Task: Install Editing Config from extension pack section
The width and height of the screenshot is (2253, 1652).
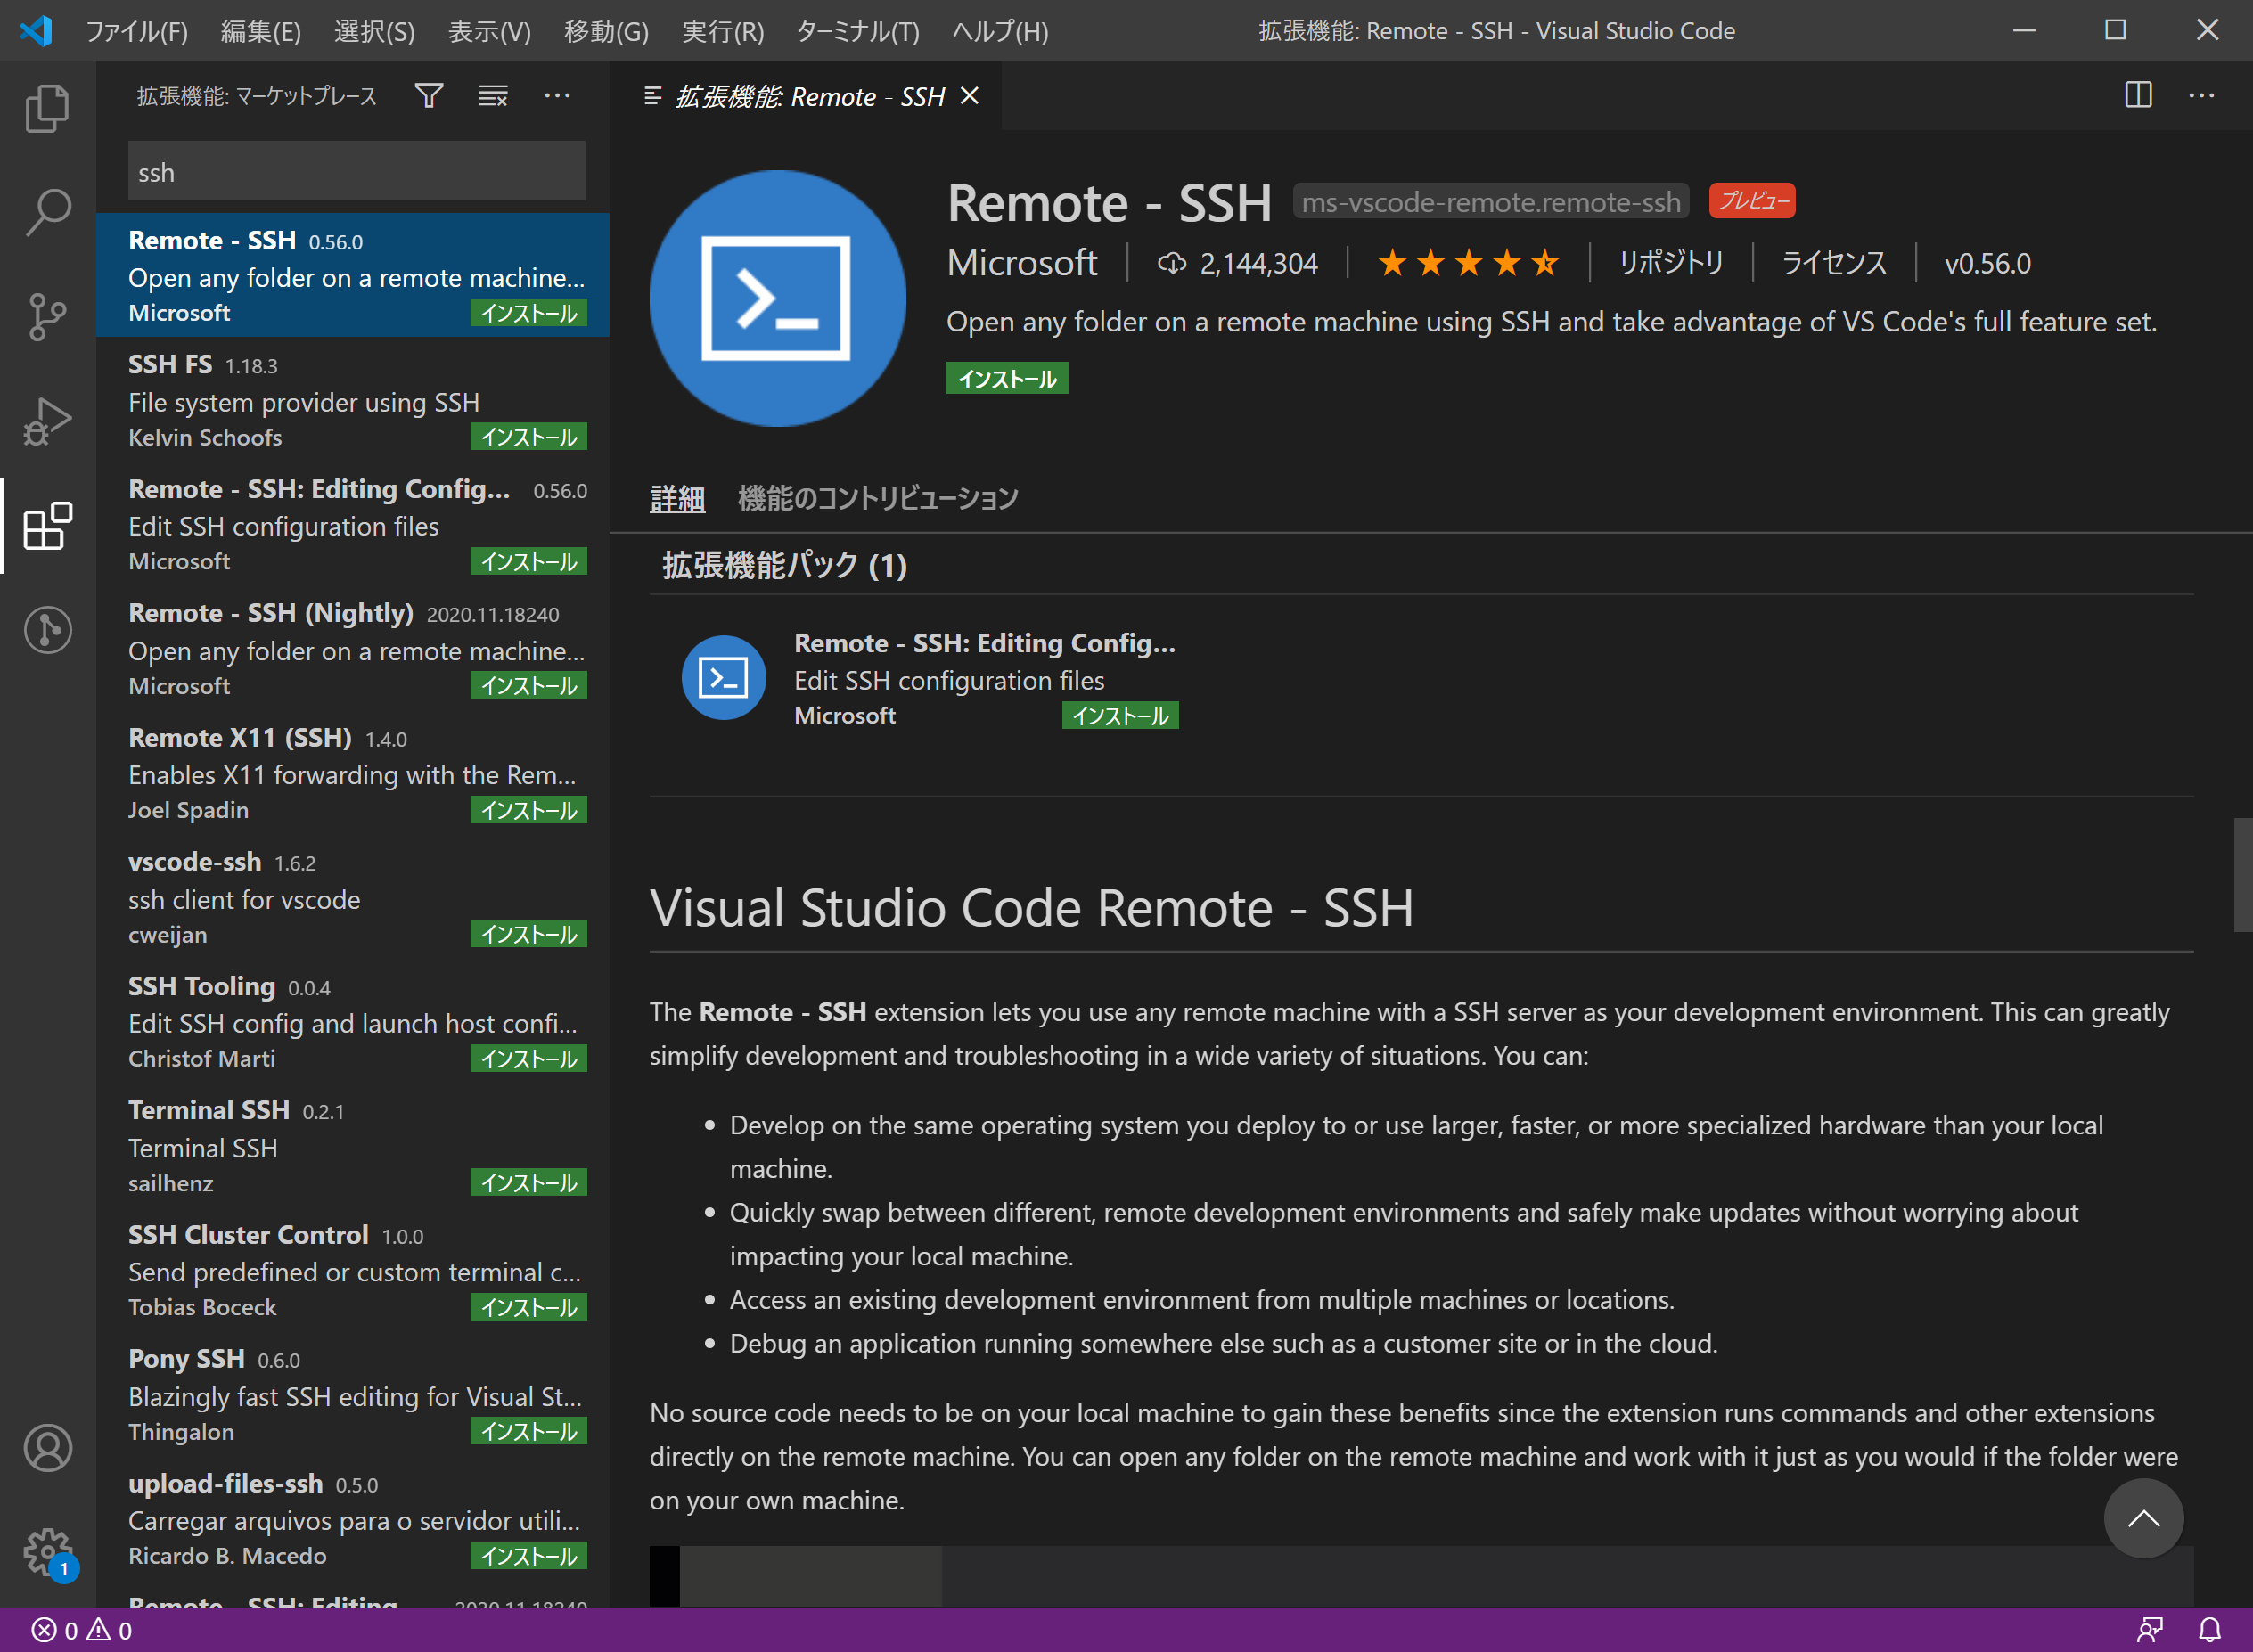Action: click(1120, 716)
